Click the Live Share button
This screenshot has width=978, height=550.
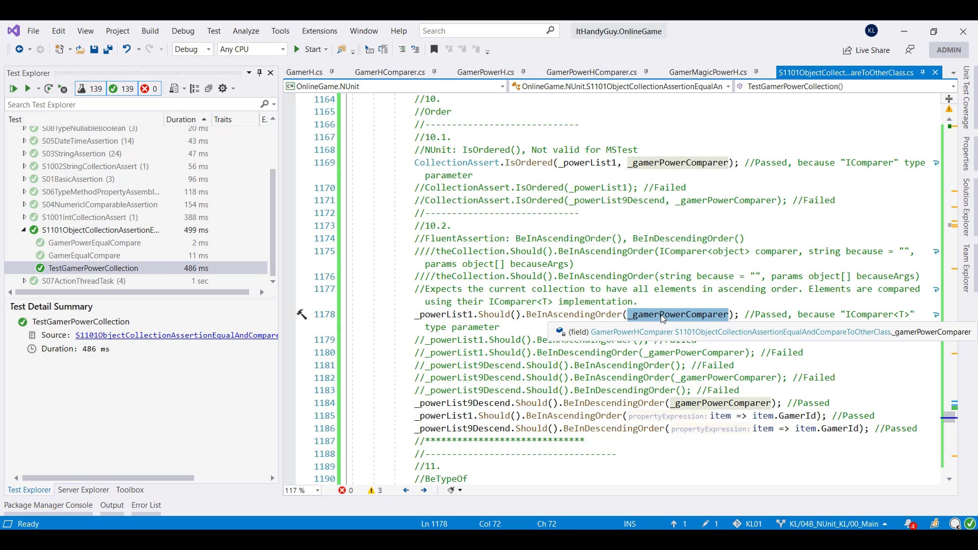pos(866,50)
